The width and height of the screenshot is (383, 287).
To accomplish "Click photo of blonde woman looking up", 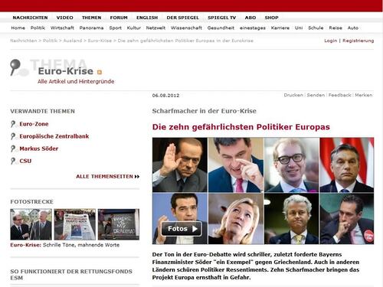I will pos(236,219).
